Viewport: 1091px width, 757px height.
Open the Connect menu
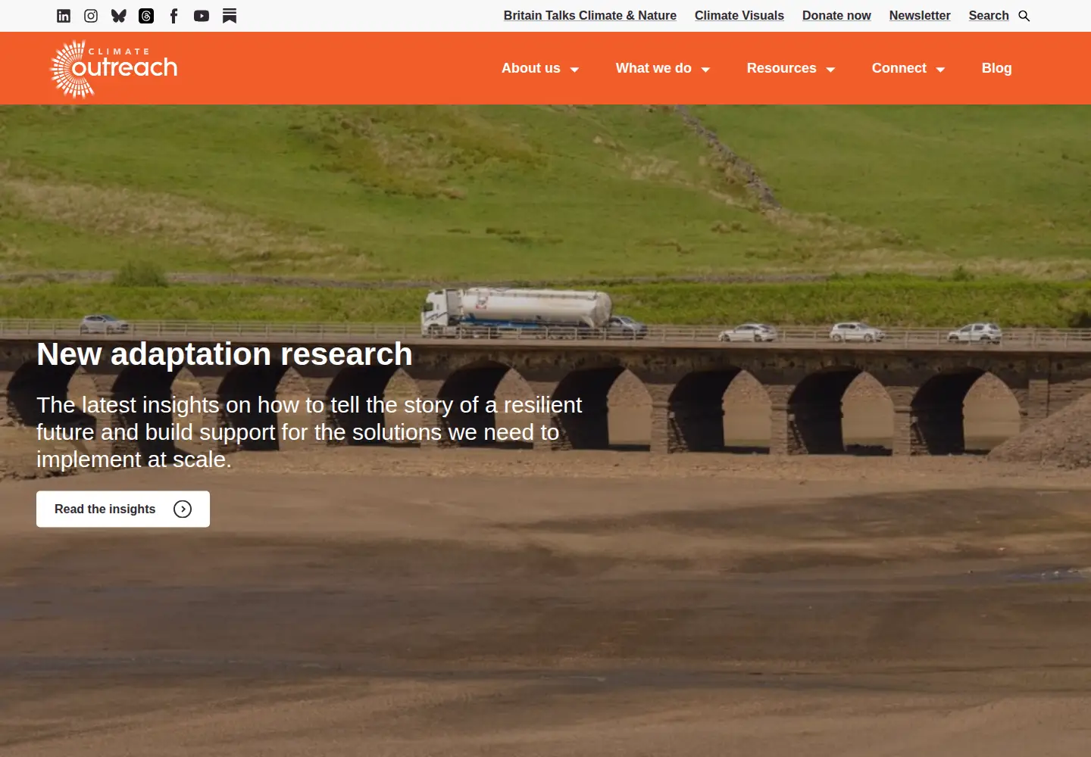(x=899, y=68)
